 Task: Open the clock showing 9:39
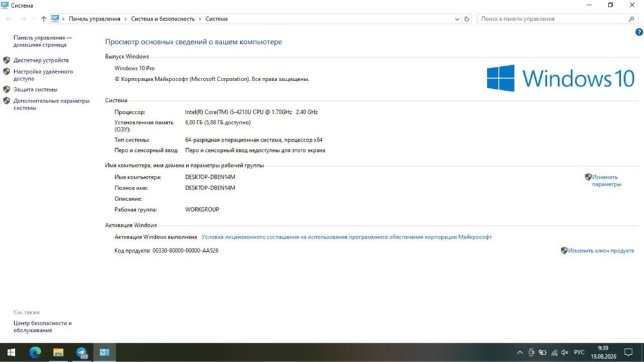pyautogui.click(x=603, y=352)
